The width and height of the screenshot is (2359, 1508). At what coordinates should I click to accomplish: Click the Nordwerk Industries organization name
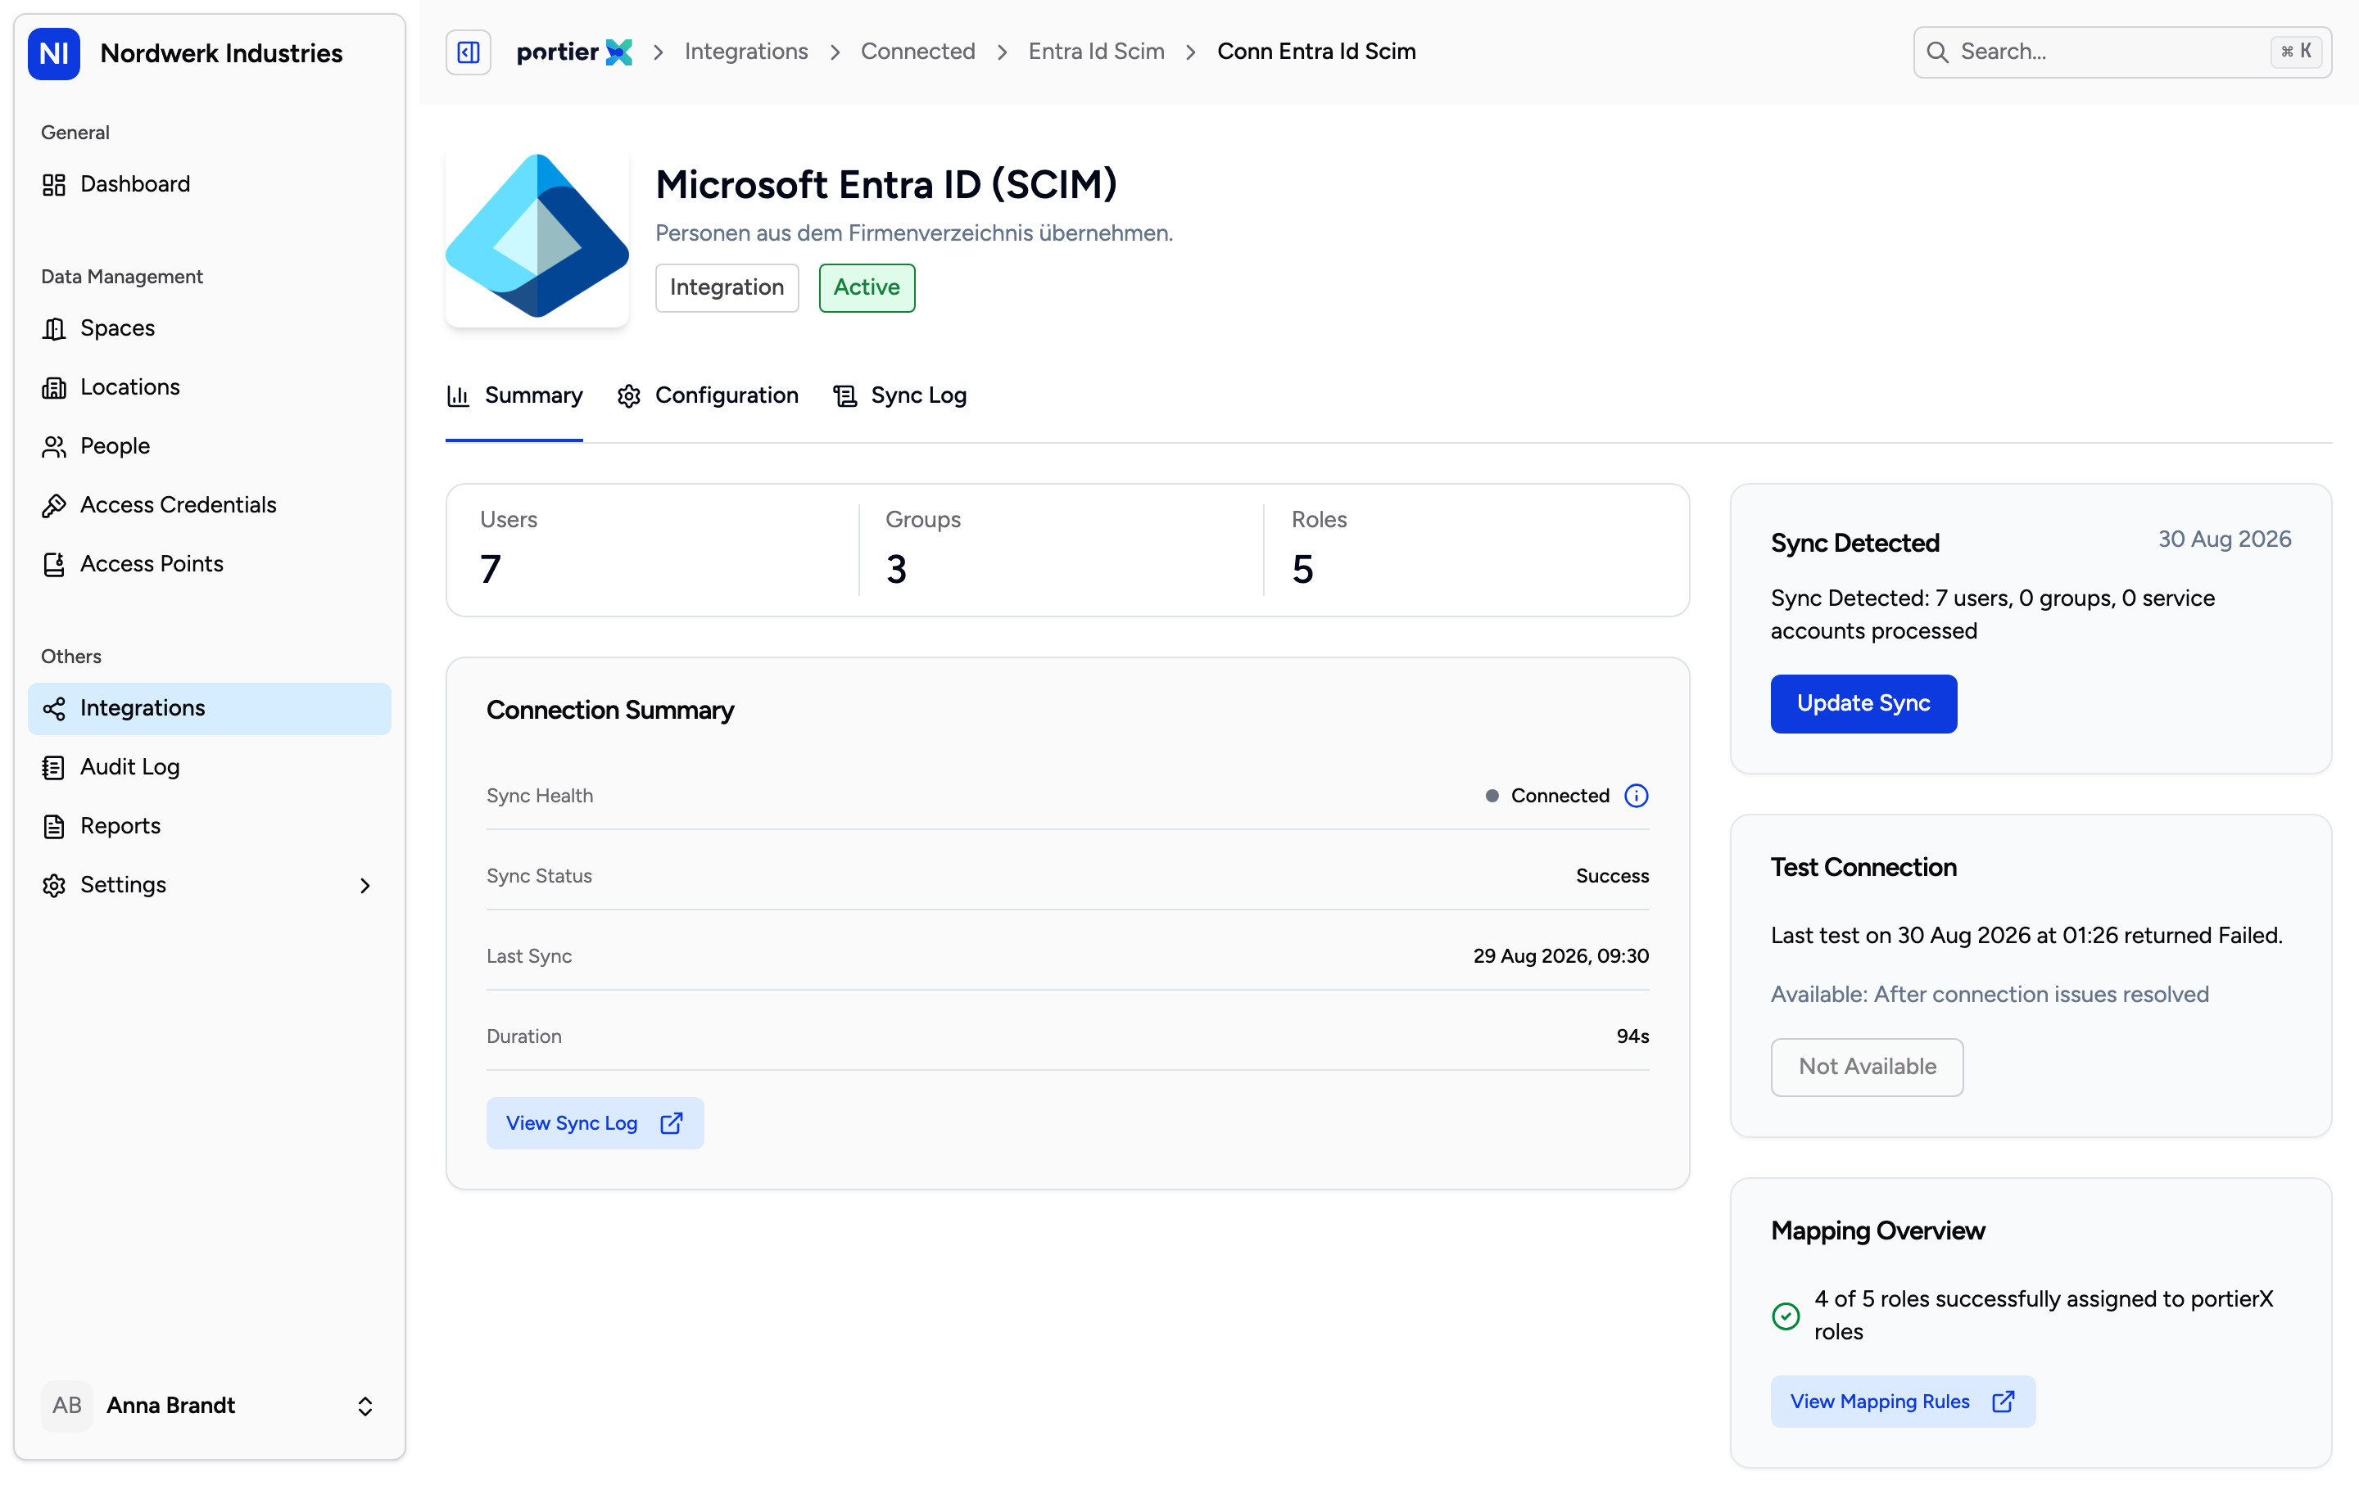point(221,53)
